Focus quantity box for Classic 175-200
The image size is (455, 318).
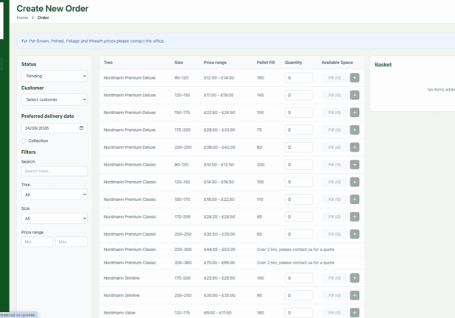[299, 216]
